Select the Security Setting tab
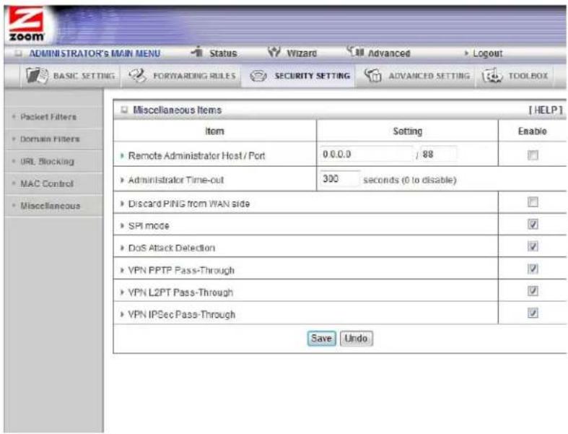The image size is (568, 434). pyautogui.click(x=299, y=76)
